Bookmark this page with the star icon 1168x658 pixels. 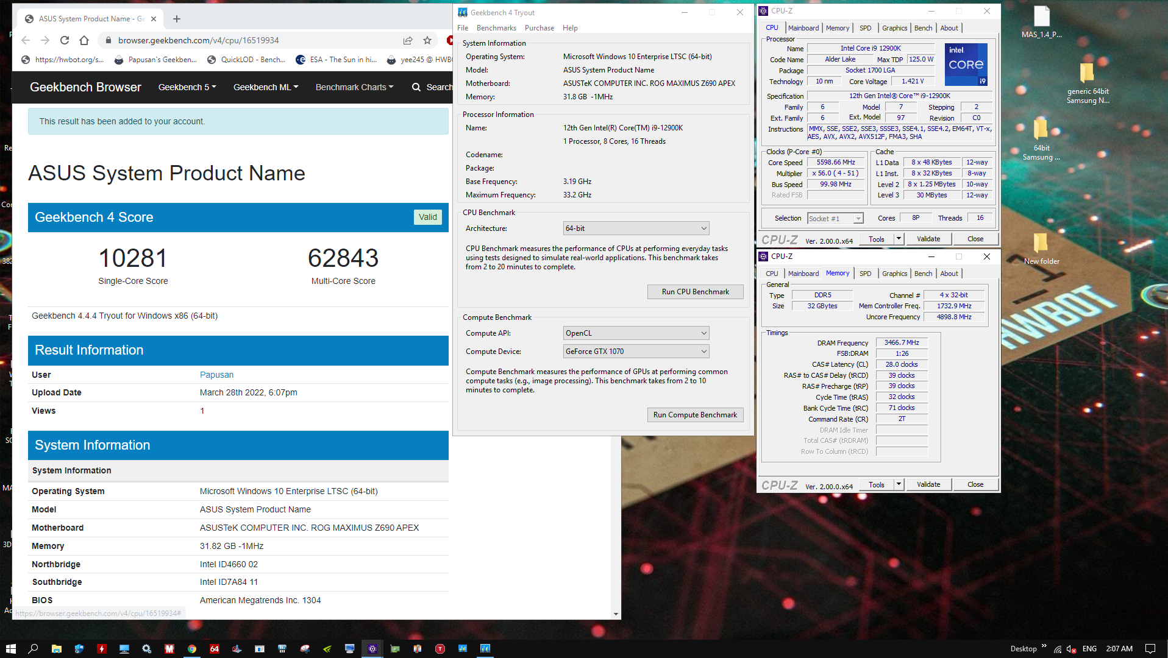[427, 40]
